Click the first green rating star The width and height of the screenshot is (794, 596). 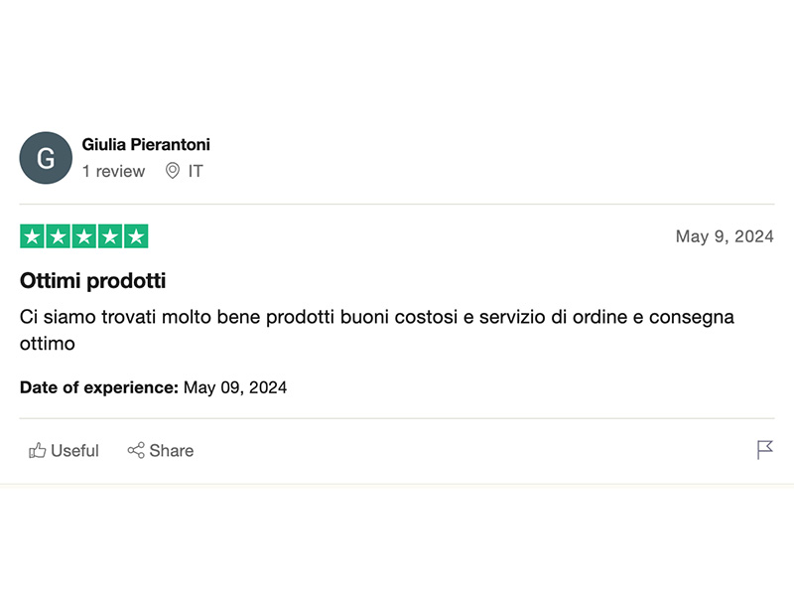32,236
